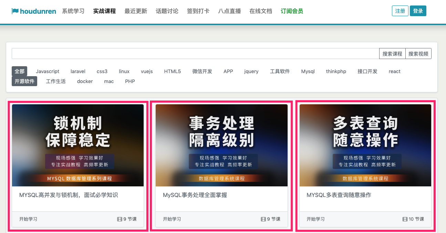Select the 开源软件 tag
Screen dimensions: 446x233
pos(24,81)
